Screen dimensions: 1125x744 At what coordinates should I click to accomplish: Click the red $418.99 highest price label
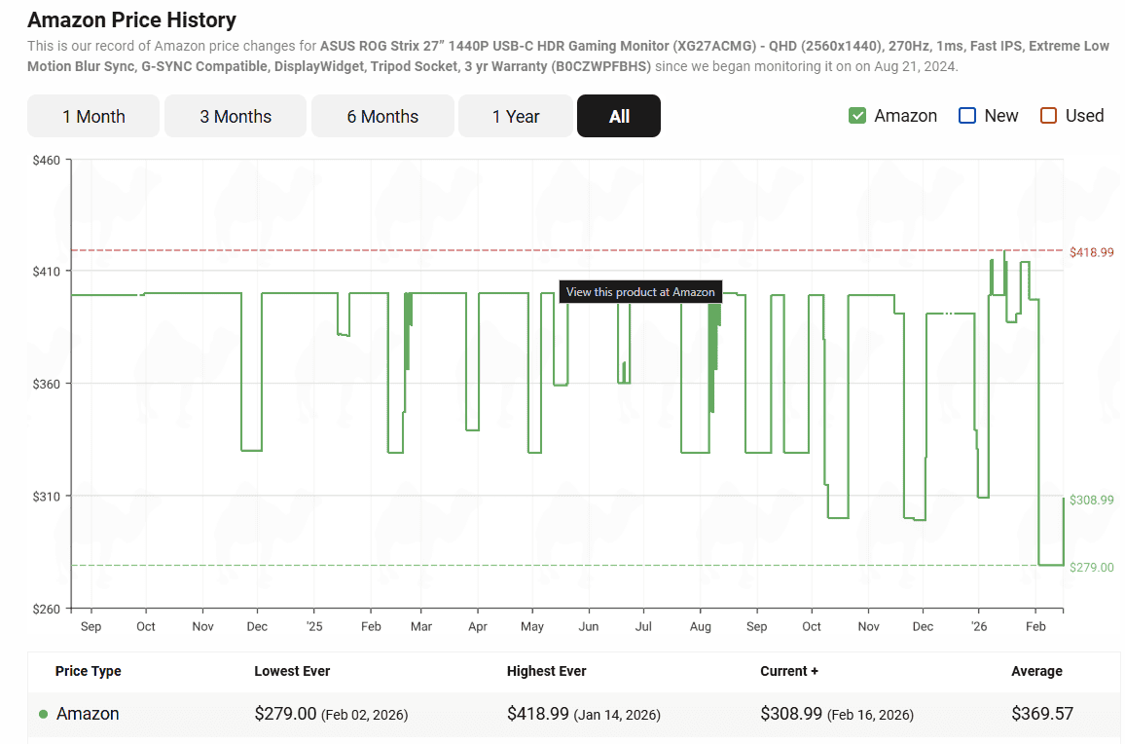[x=1091, y=252]
